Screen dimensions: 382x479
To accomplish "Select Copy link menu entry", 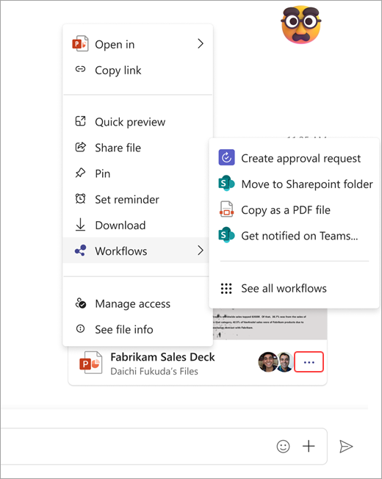I will (x=137, y=70).
